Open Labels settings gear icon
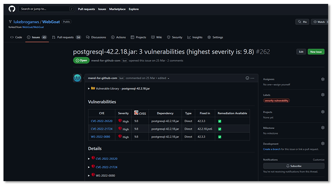Viewport: 332px width, 185px height. point(322,95)
